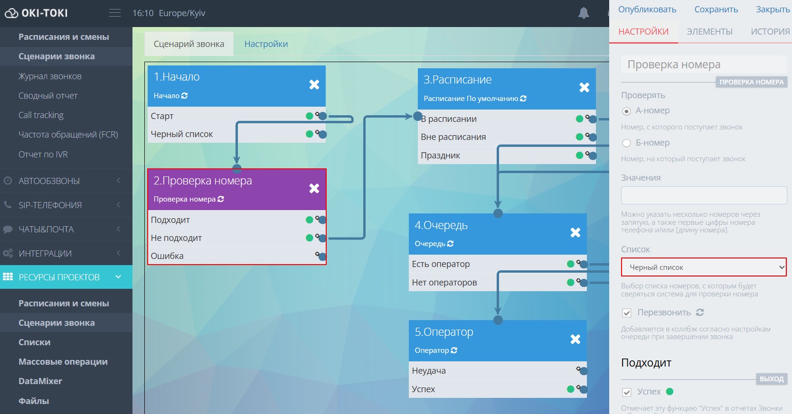This screenshot has height=414, width=792.
Task: Delete the 5.Оператор block
Action: point(575,340)
